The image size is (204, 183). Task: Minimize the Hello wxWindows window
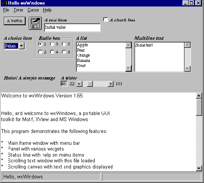point(185,3)
